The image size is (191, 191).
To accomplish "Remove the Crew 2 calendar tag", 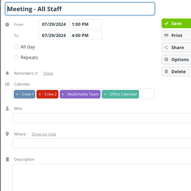I will 40,94.
